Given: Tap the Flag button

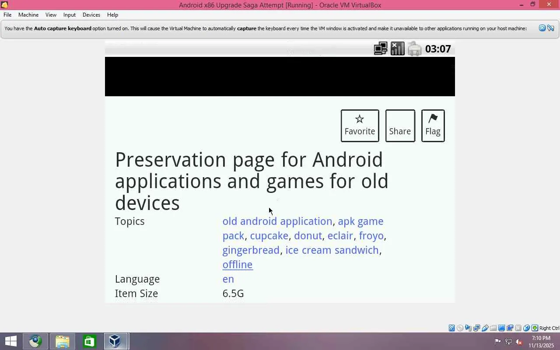Looking at the screenshot, I should point(433,126).
